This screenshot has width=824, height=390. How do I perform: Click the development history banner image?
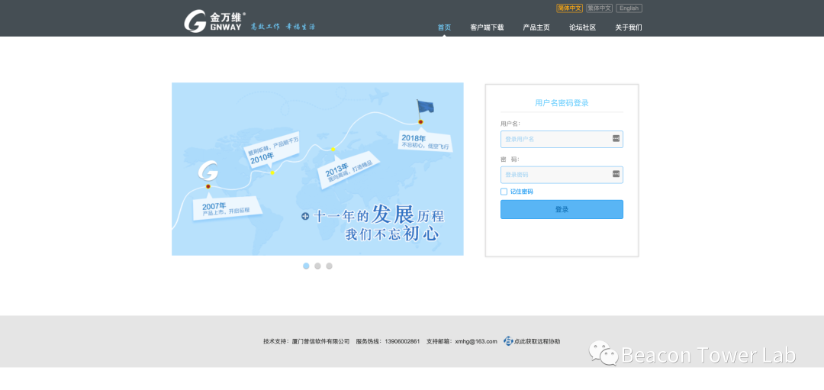pos(317,169)
